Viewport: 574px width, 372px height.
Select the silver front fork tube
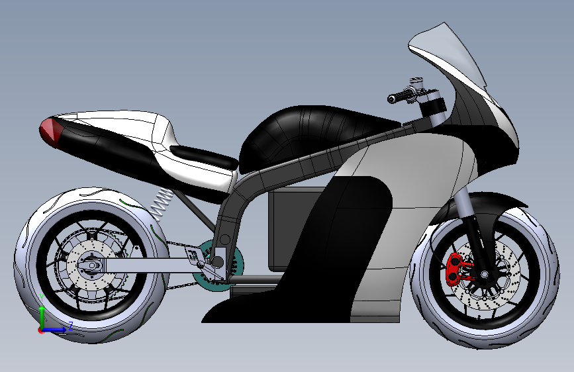pos(462,203)
